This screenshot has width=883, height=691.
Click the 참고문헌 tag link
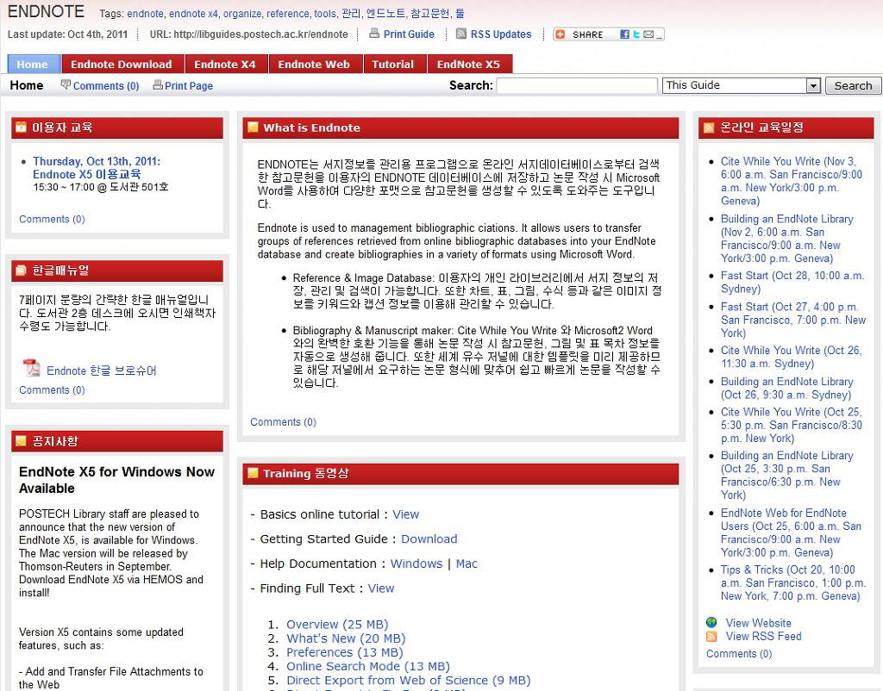pyautogui.click(x=430, y=14)
